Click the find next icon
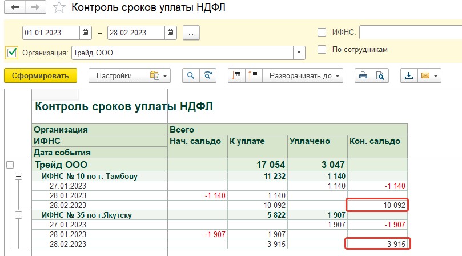 208,76
